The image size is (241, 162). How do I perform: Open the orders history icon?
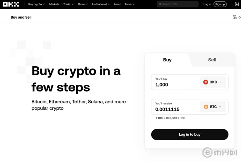click(x=235, y=17)
